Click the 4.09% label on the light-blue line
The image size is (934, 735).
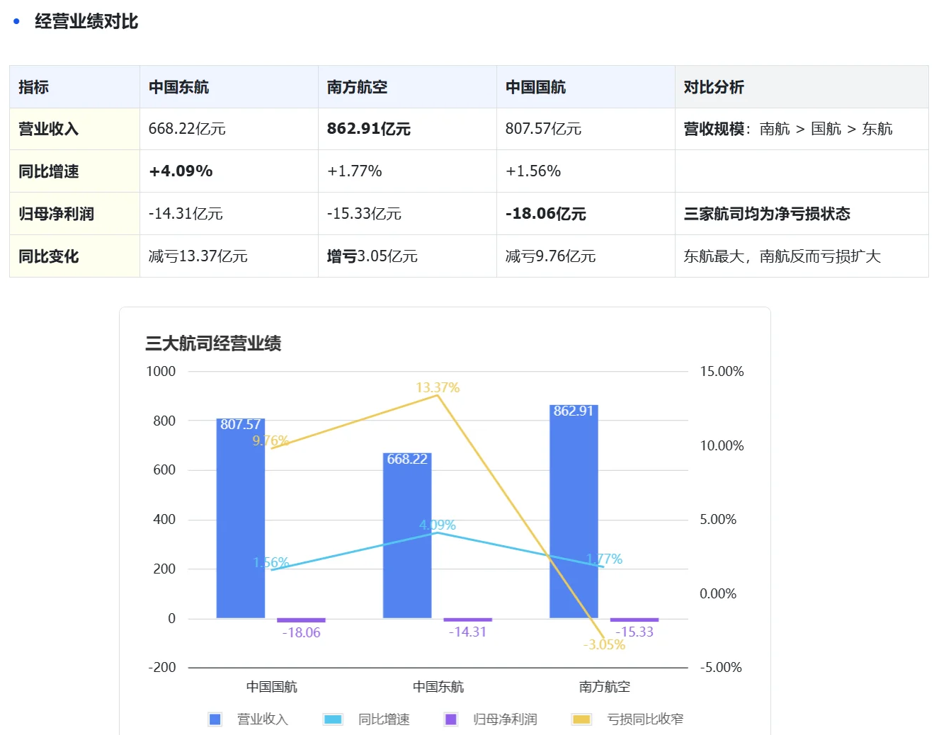(438, 525)
